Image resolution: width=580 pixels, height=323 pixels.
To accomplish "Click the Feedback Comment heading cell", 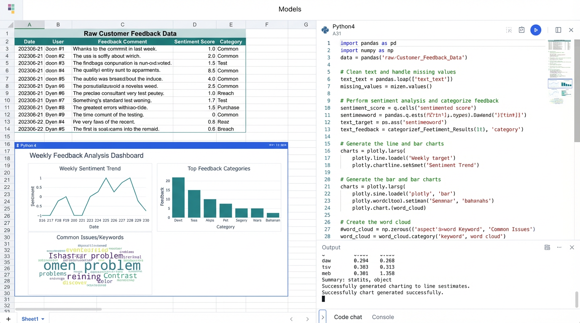I will coord(122,42).
